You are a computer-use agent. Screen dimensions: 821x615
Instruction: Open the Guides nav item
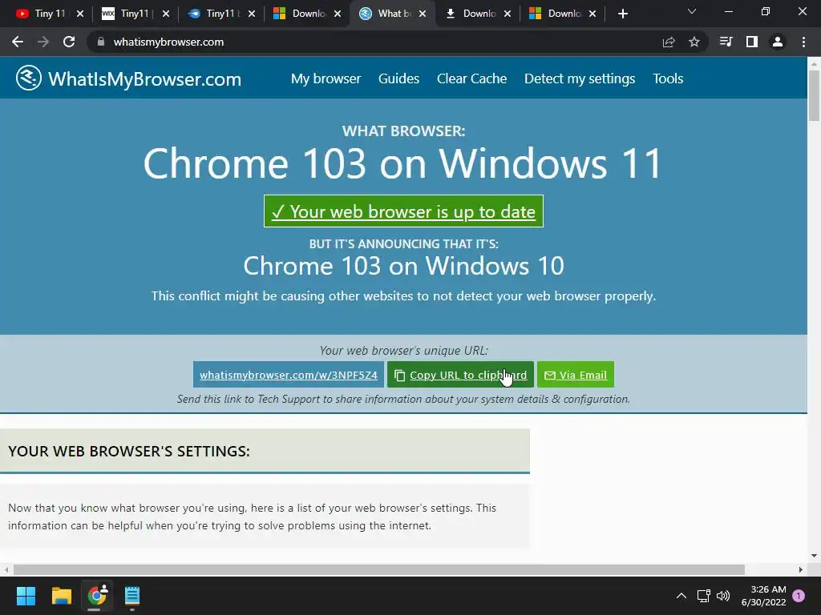tap(398, 78)
